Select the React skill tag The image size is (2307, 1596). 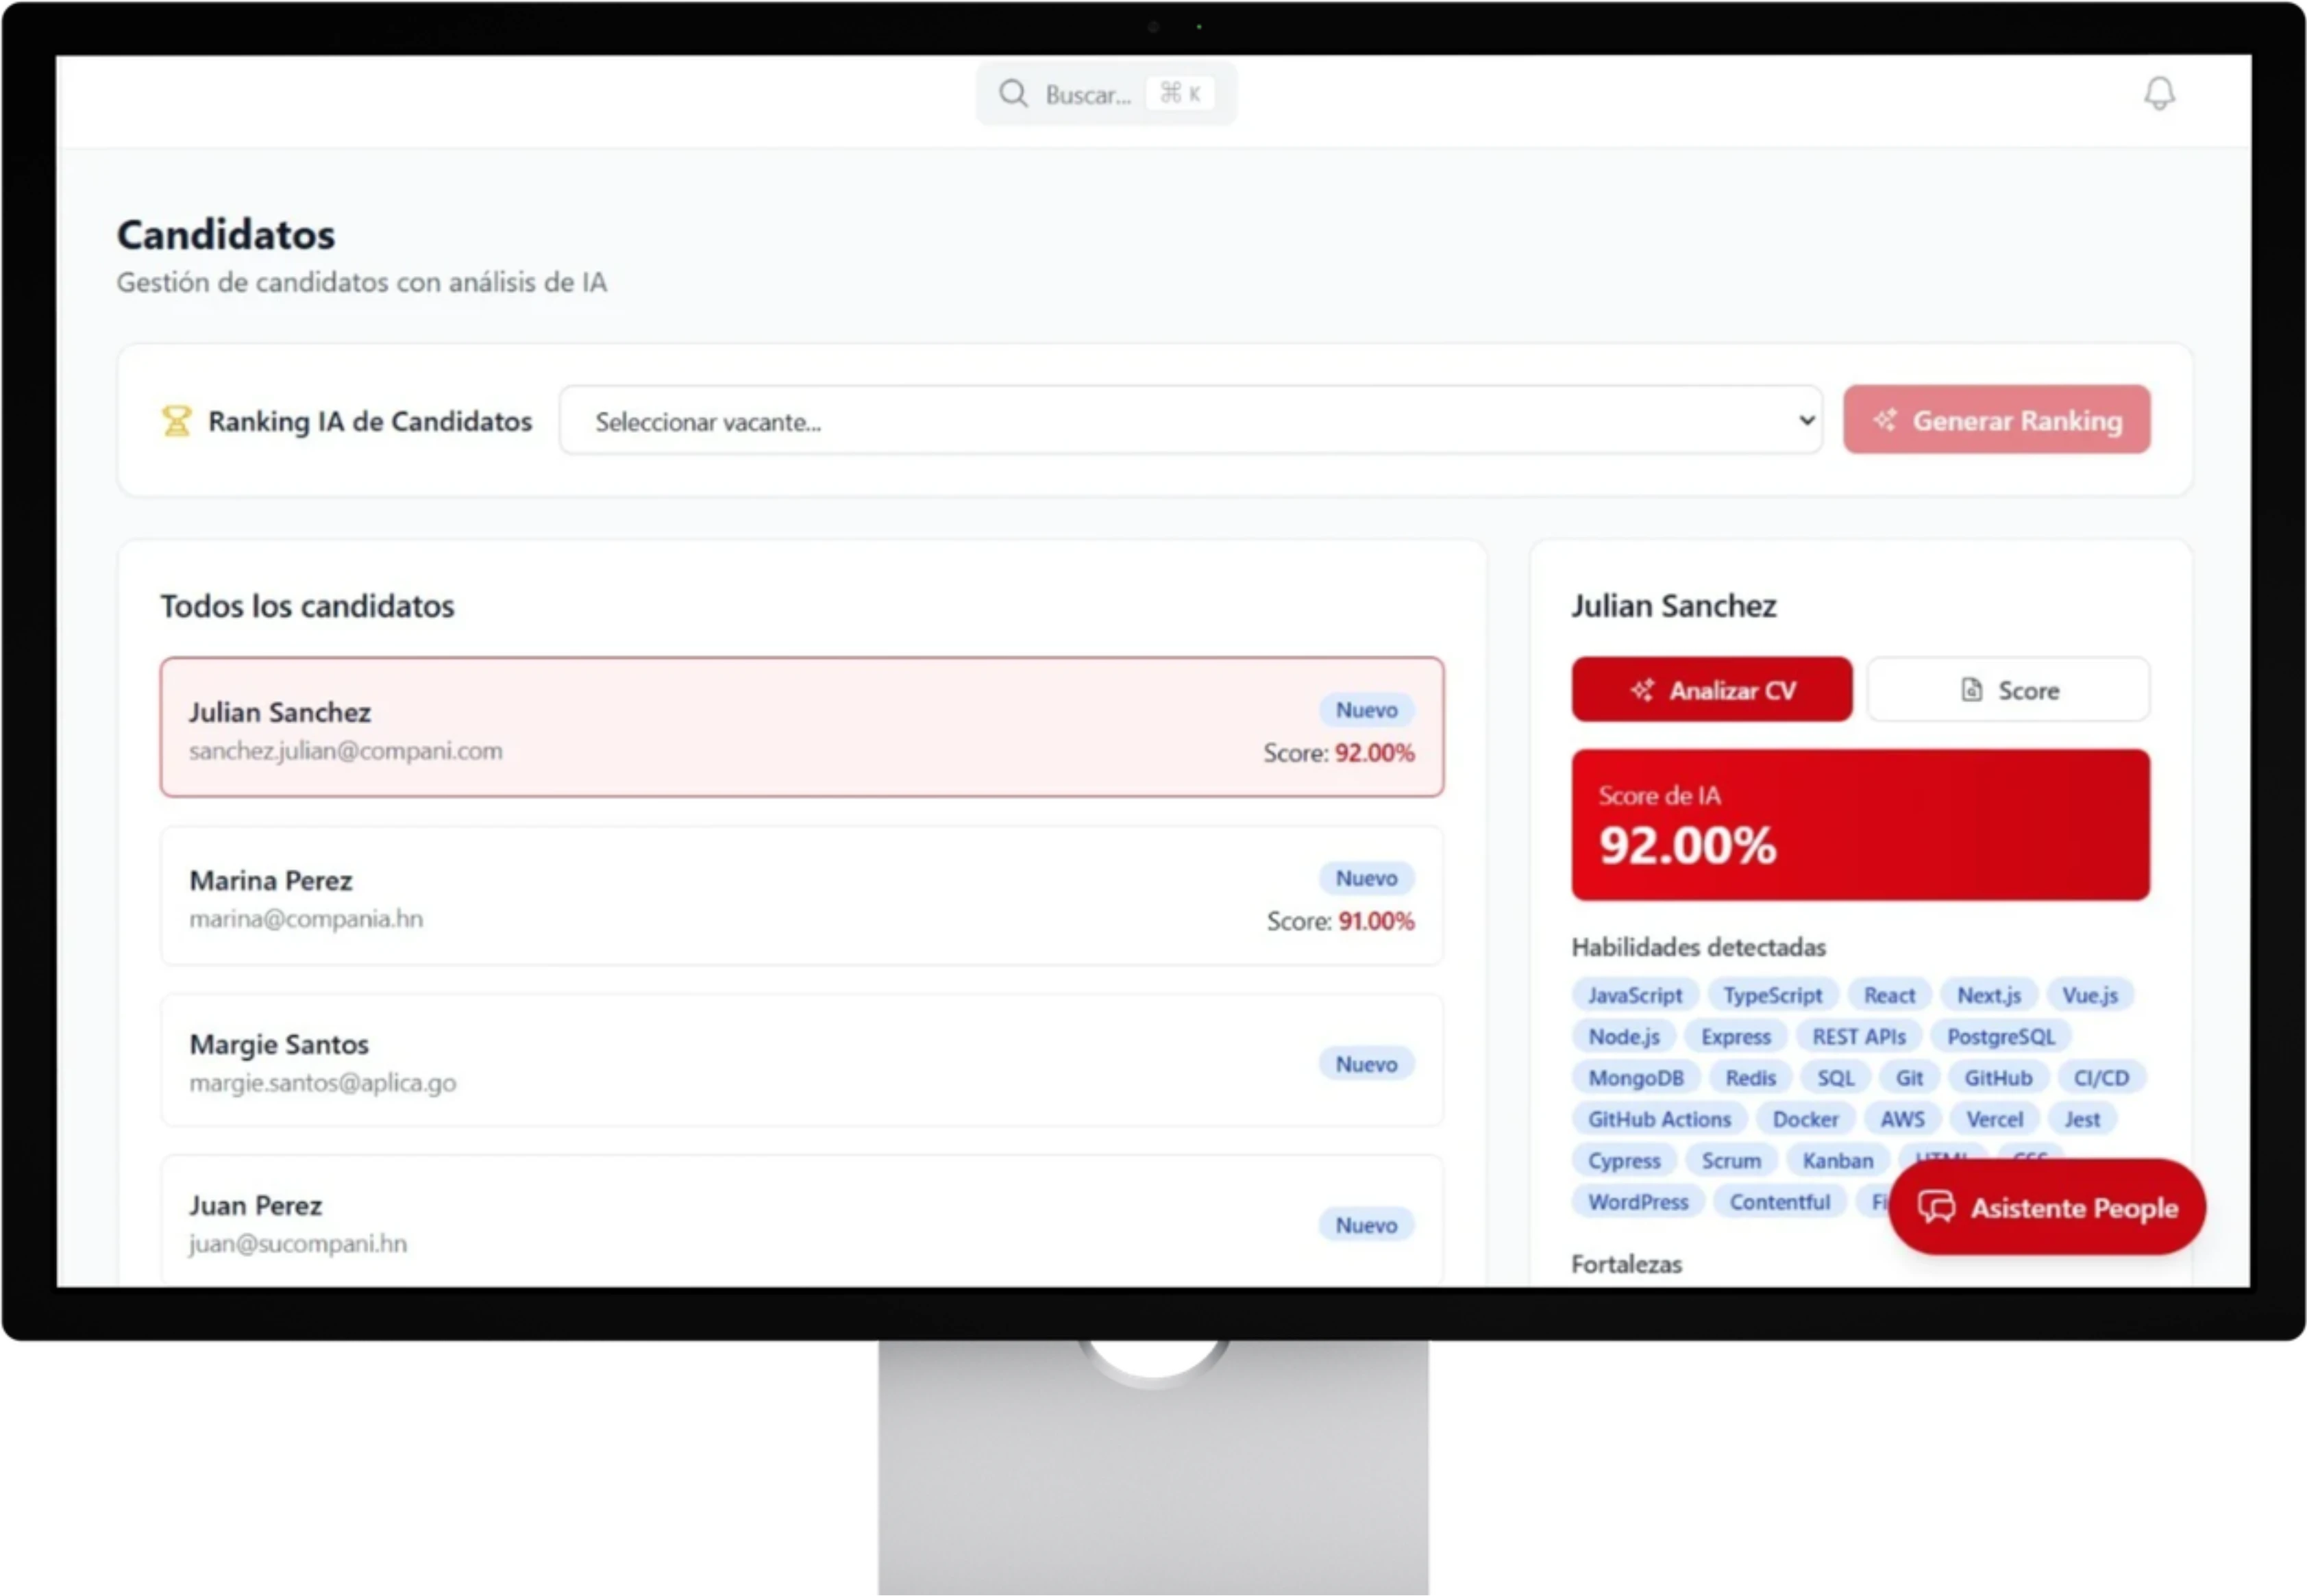coord(1889,994)
